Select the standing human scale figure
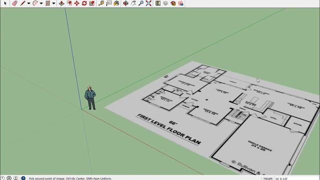This screenshot has width=320, height=180. (90, 98)
